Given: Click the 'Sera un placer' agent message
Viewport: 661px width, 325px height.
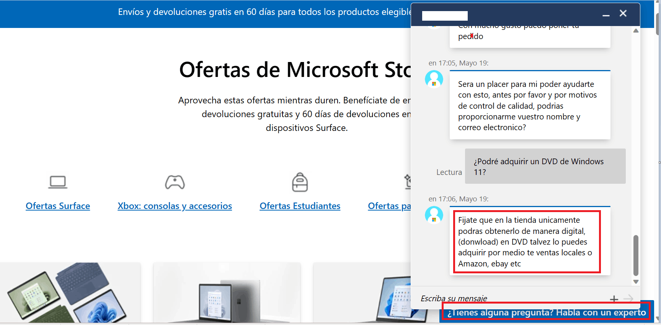Looking at the screenshot, I should (530, 105).
